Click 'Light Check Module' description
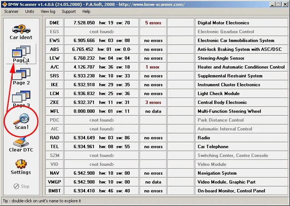 pos(219,94)
